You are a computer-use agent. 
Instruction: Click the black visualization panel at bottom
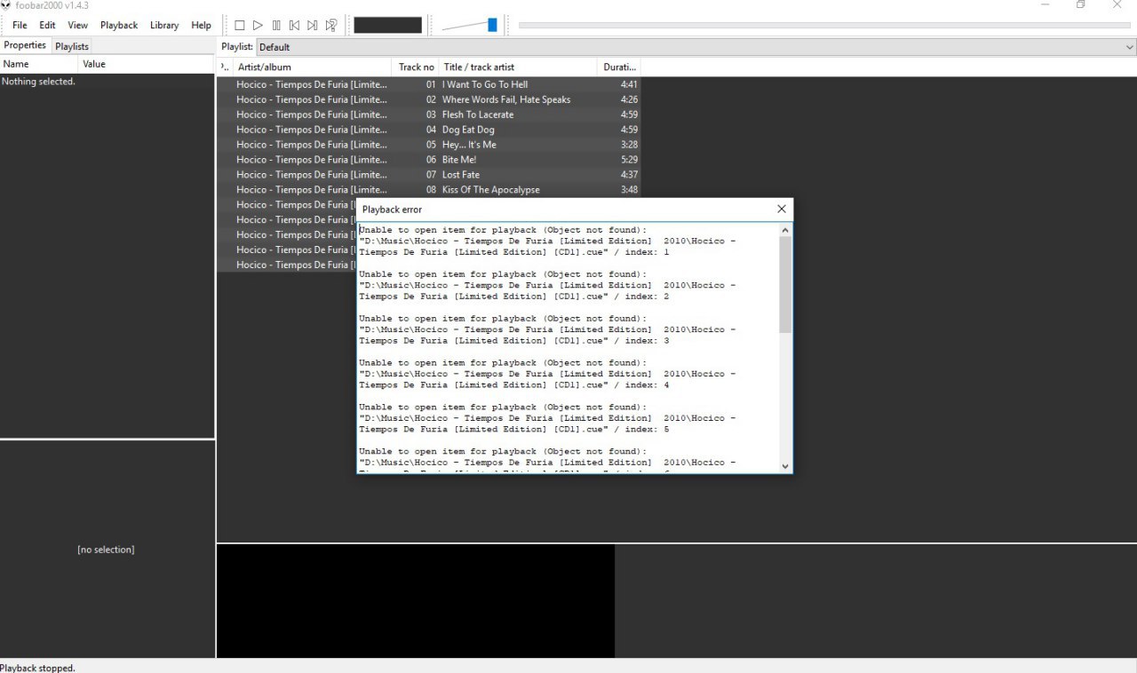tap(416, 601)
